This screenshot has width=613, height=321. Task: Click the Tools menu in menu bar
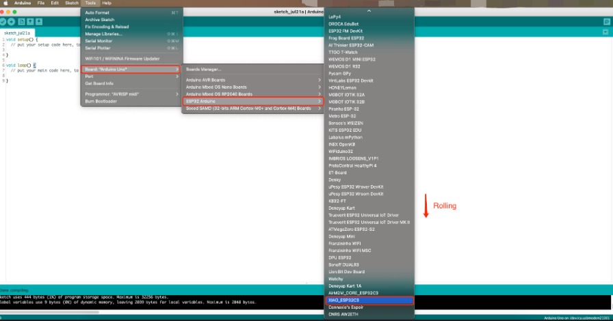(x=90, y=3)
